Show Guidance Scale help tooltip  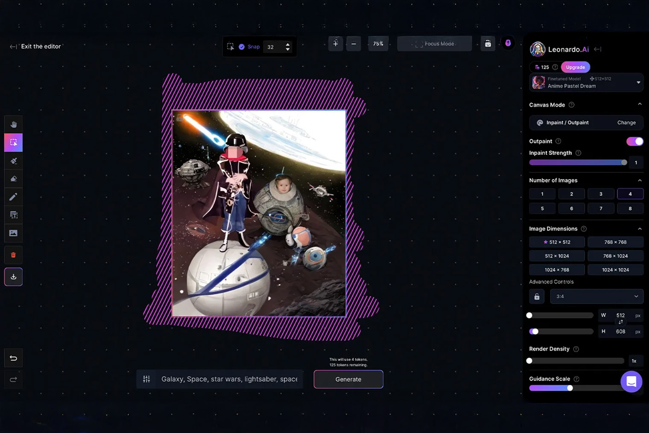coord(576,379)
